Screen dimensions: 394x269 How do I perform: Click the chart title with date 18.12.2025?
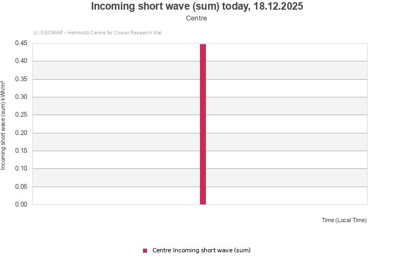[x=197, y=6]
